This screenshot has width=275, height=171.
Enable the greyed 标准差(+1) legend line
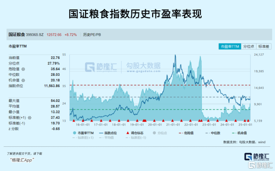(83, 138)
